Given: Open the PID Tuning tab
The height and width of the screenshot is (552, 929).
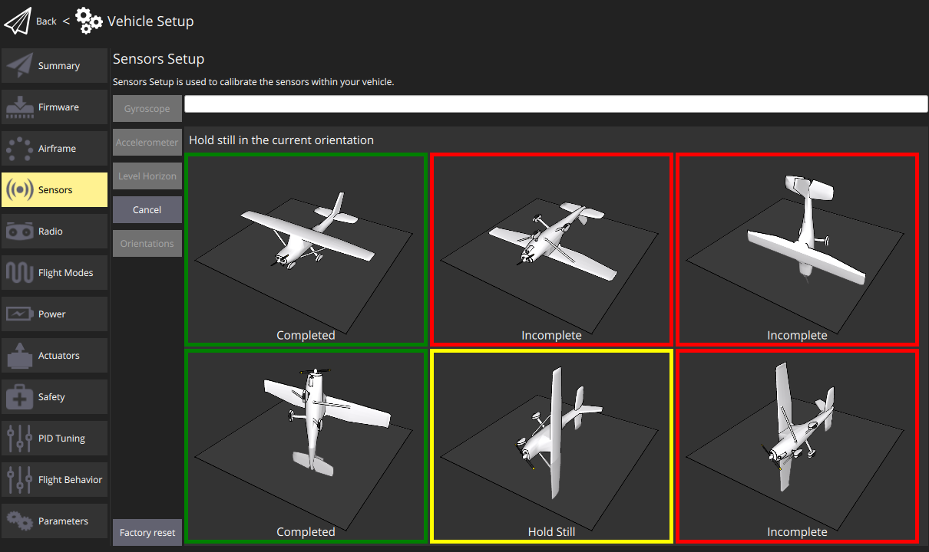Looking at the screenshot, I should pos(55,439).
